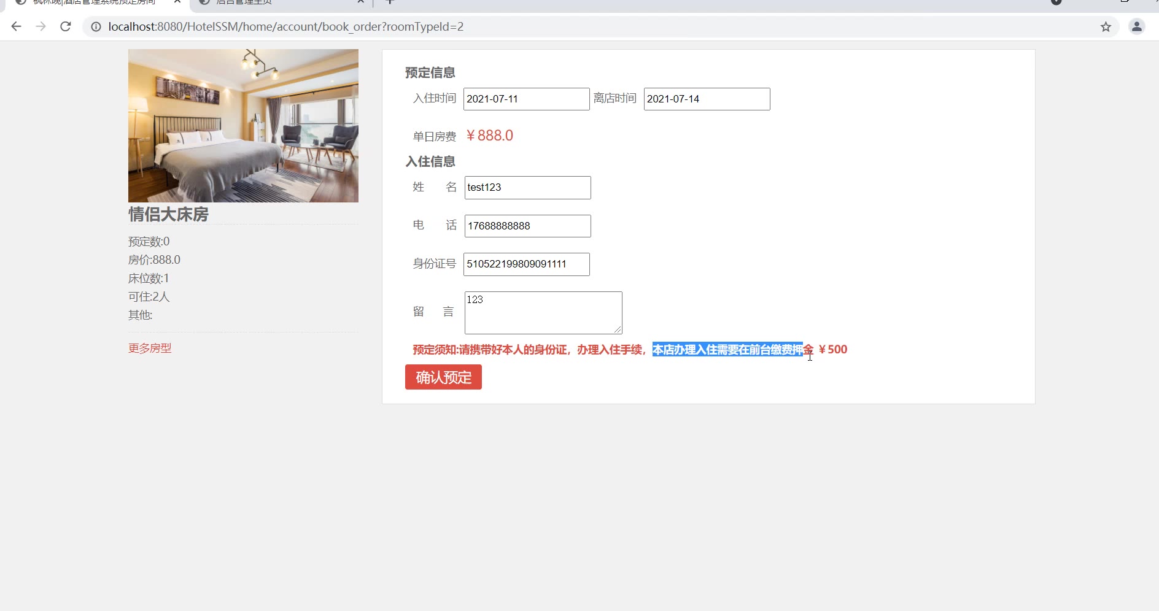The height and width of the screenshot is (611, 1159).
Task: View site information for localhost
Action: point(96,26)
